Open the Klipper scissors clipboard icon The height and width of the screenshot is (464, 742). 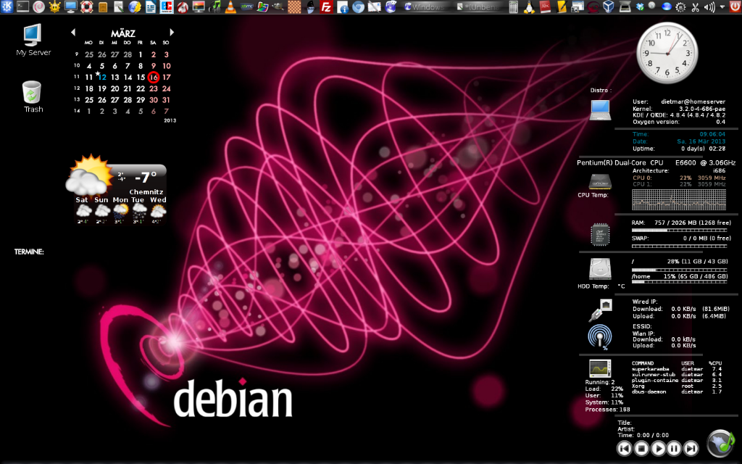(x=695, y=7)
